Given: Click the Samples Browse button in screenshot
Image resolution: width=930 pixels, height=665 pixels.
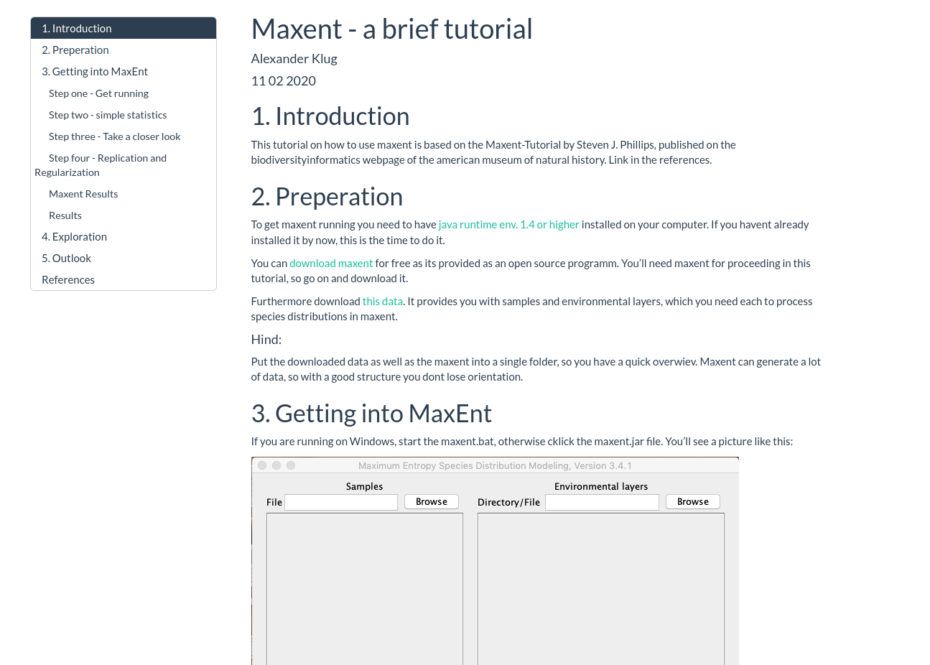Looking at the screenshot, I should coord(431,502).
